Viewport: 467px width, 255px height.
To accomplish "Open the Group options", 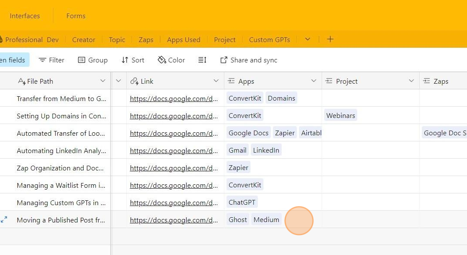I will click(92, 60).
